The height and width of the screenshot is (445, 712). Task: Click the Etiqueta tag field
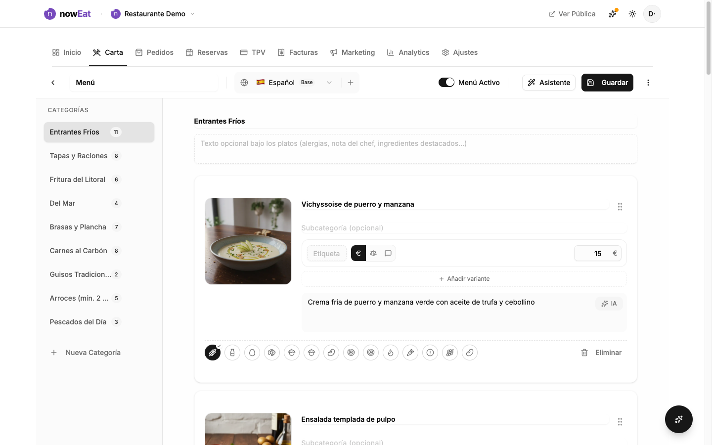326,254
